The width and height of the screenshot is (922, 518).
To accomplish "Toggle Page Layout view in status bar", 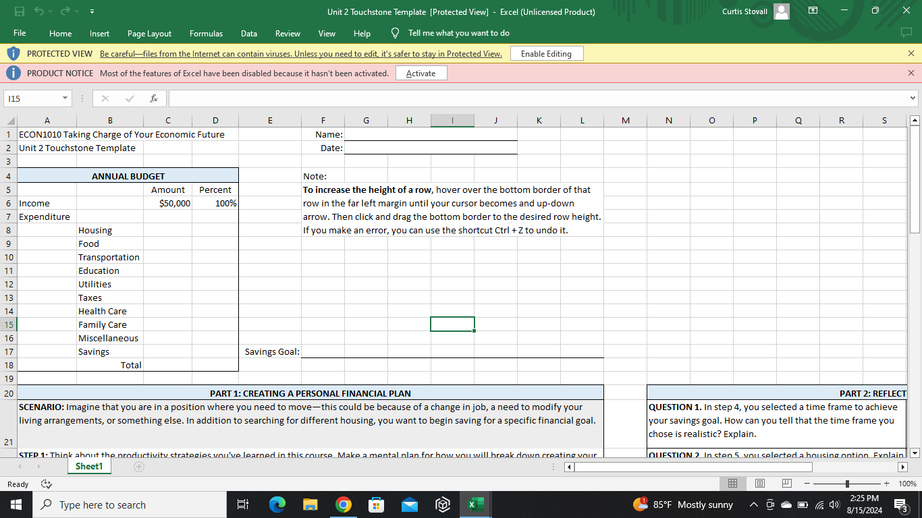I will pos(760,484).
